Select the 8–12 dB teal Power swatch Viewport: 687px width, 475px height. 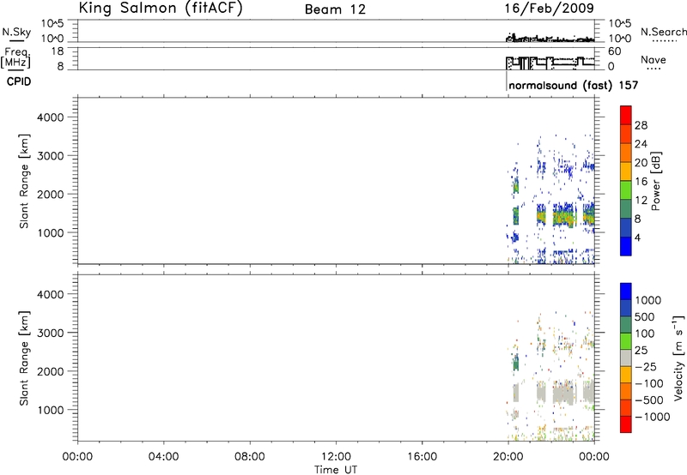coord(626,208)
